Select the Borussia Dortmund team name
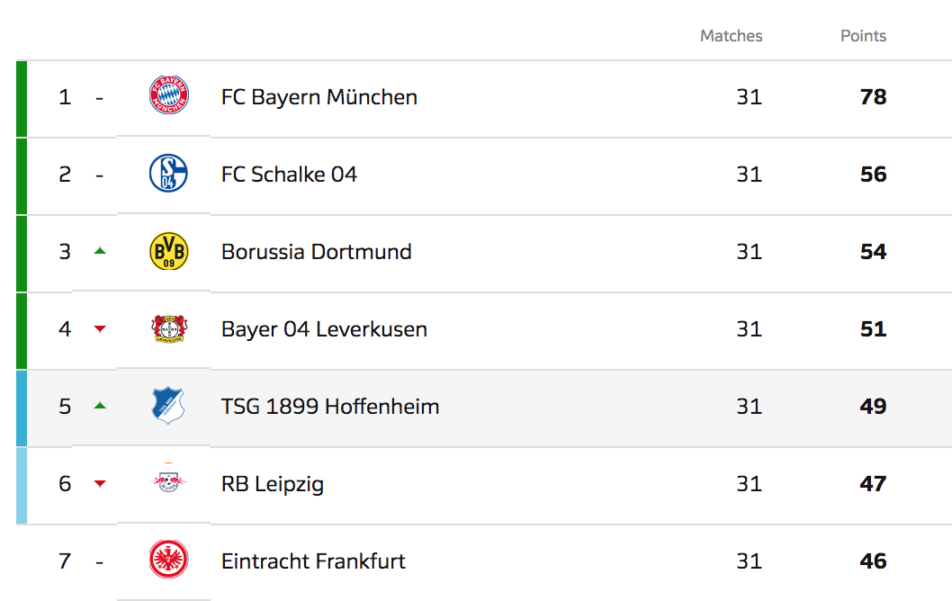Image resolution: width=952 pixels, height=601 pixels. pyautogui.click(x=317, y=252)
